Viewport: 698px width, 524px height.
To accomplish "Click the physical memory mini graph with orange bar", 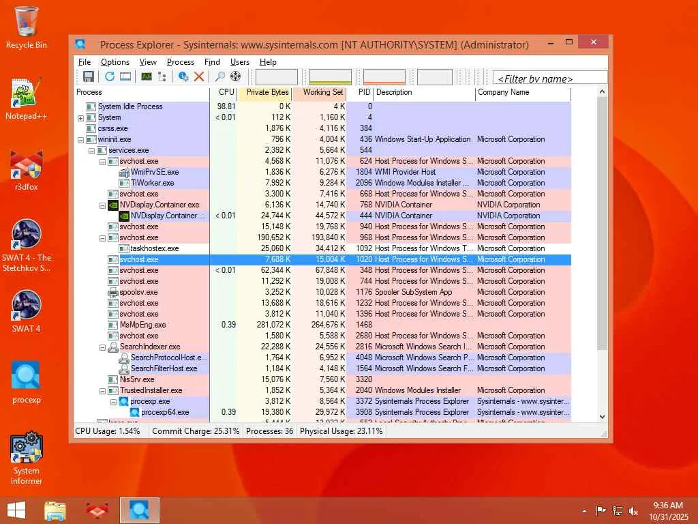I will pos(384,76).
